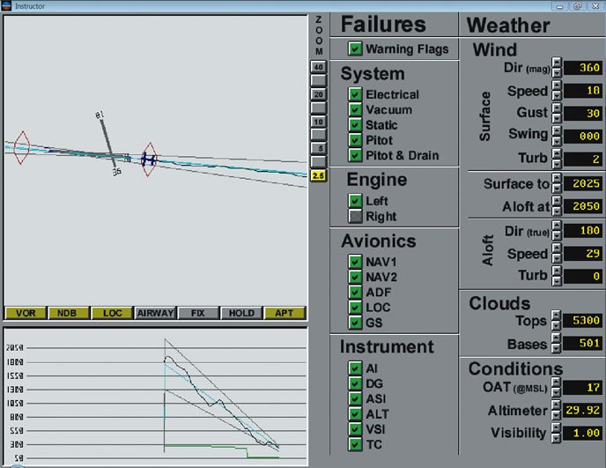Set map zoom to 40
Image resolution: width=606 pixels, height=468 pixels.
[x=317, y=67]
